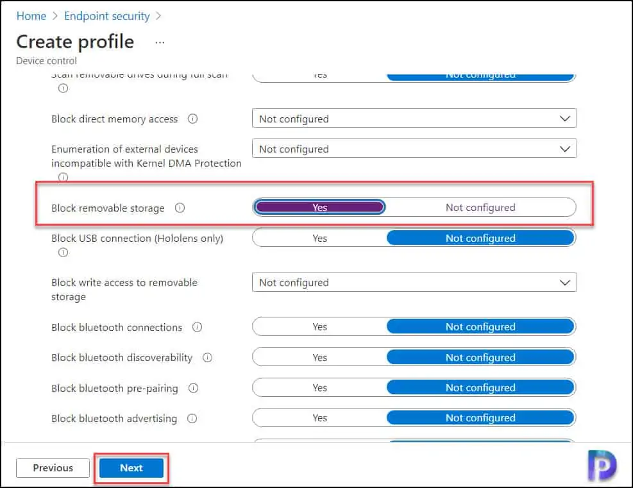The height and width of the screenshot is (488, 633).
Task: Enable Yes for Block bluetooth discoverability
Action: point(319,358)
